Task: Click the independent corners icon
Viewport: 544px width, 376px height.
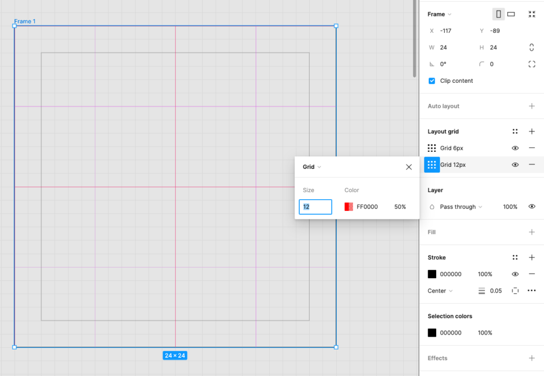Action: [531, 64]
